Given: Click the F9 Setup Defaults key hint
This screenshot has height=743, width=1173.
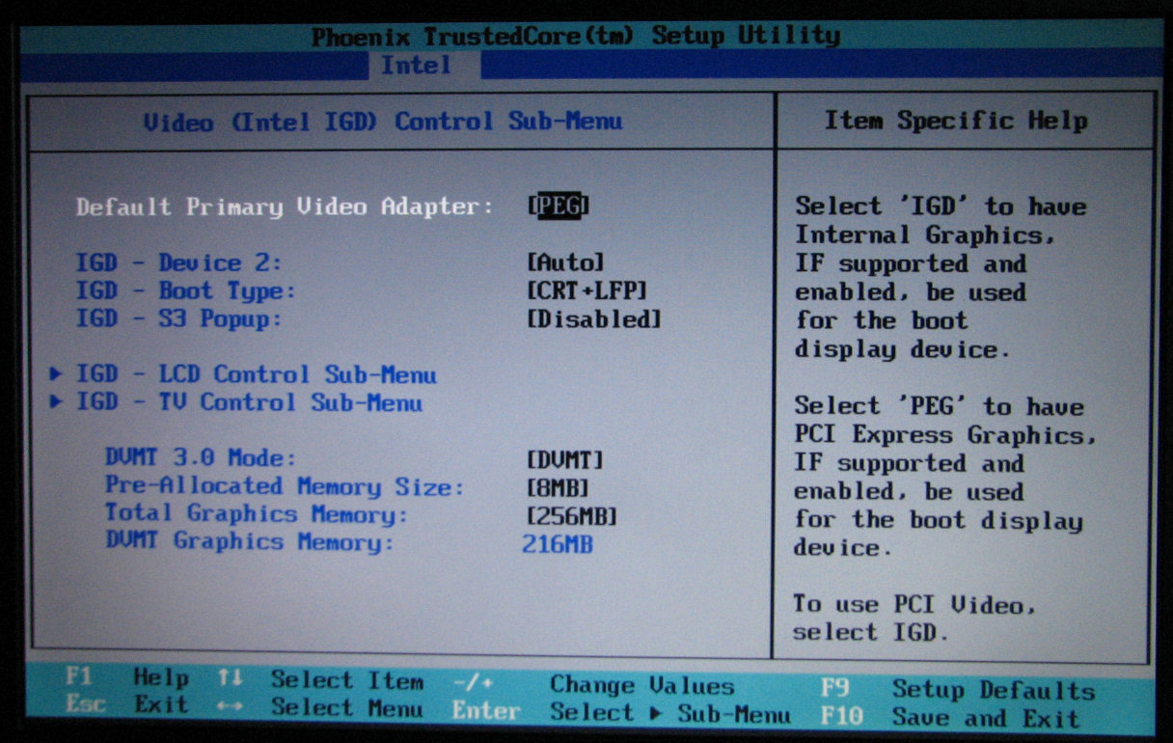Looking at the screenshot, I should [958, 689].
